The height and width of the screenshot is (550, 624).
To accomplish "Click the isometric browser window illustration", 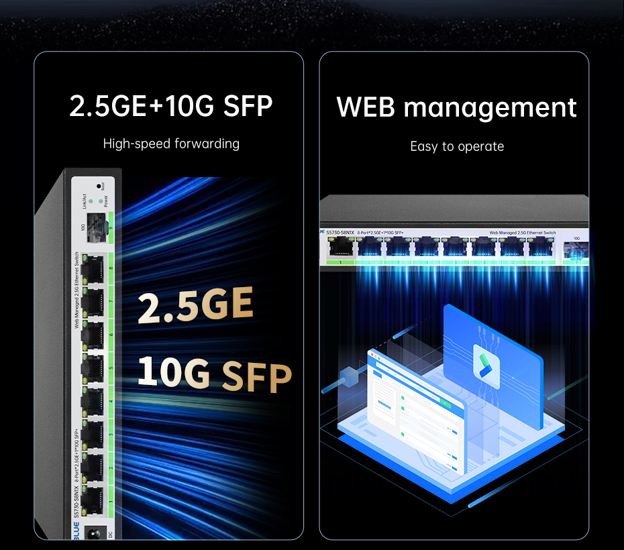I will click(x=416, y=410).
